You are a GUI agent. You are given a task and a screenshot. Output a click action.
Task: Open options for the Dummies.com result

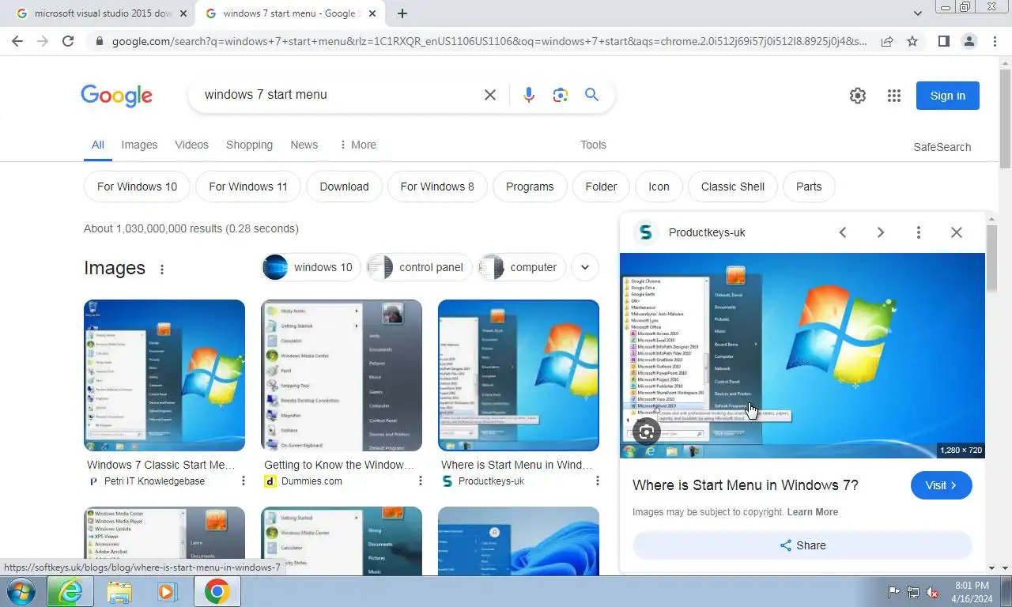click(420, 481)
